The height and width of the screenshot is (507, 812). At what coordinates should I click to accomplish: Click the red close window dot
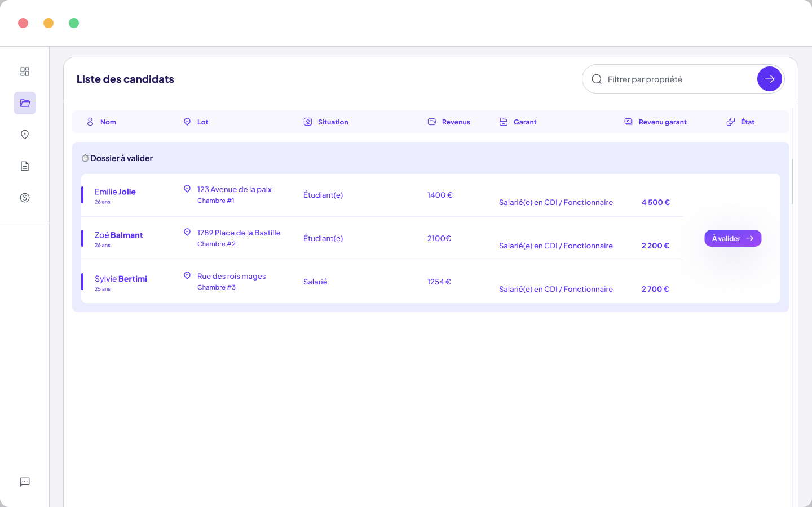click(x=23, y=23)
